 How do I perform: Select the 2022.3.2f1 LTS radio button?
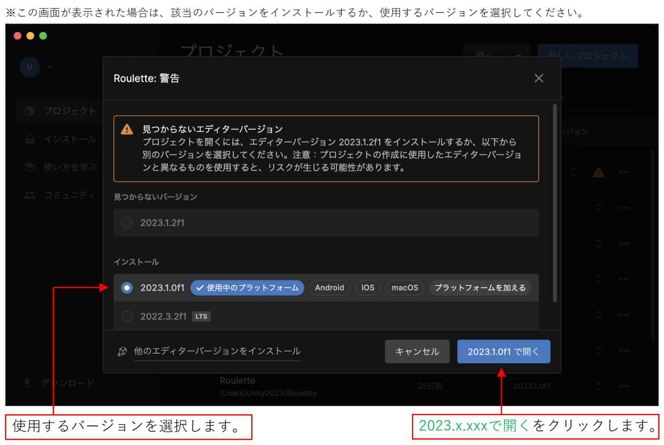pyautogui.click(x=127, y=316)
